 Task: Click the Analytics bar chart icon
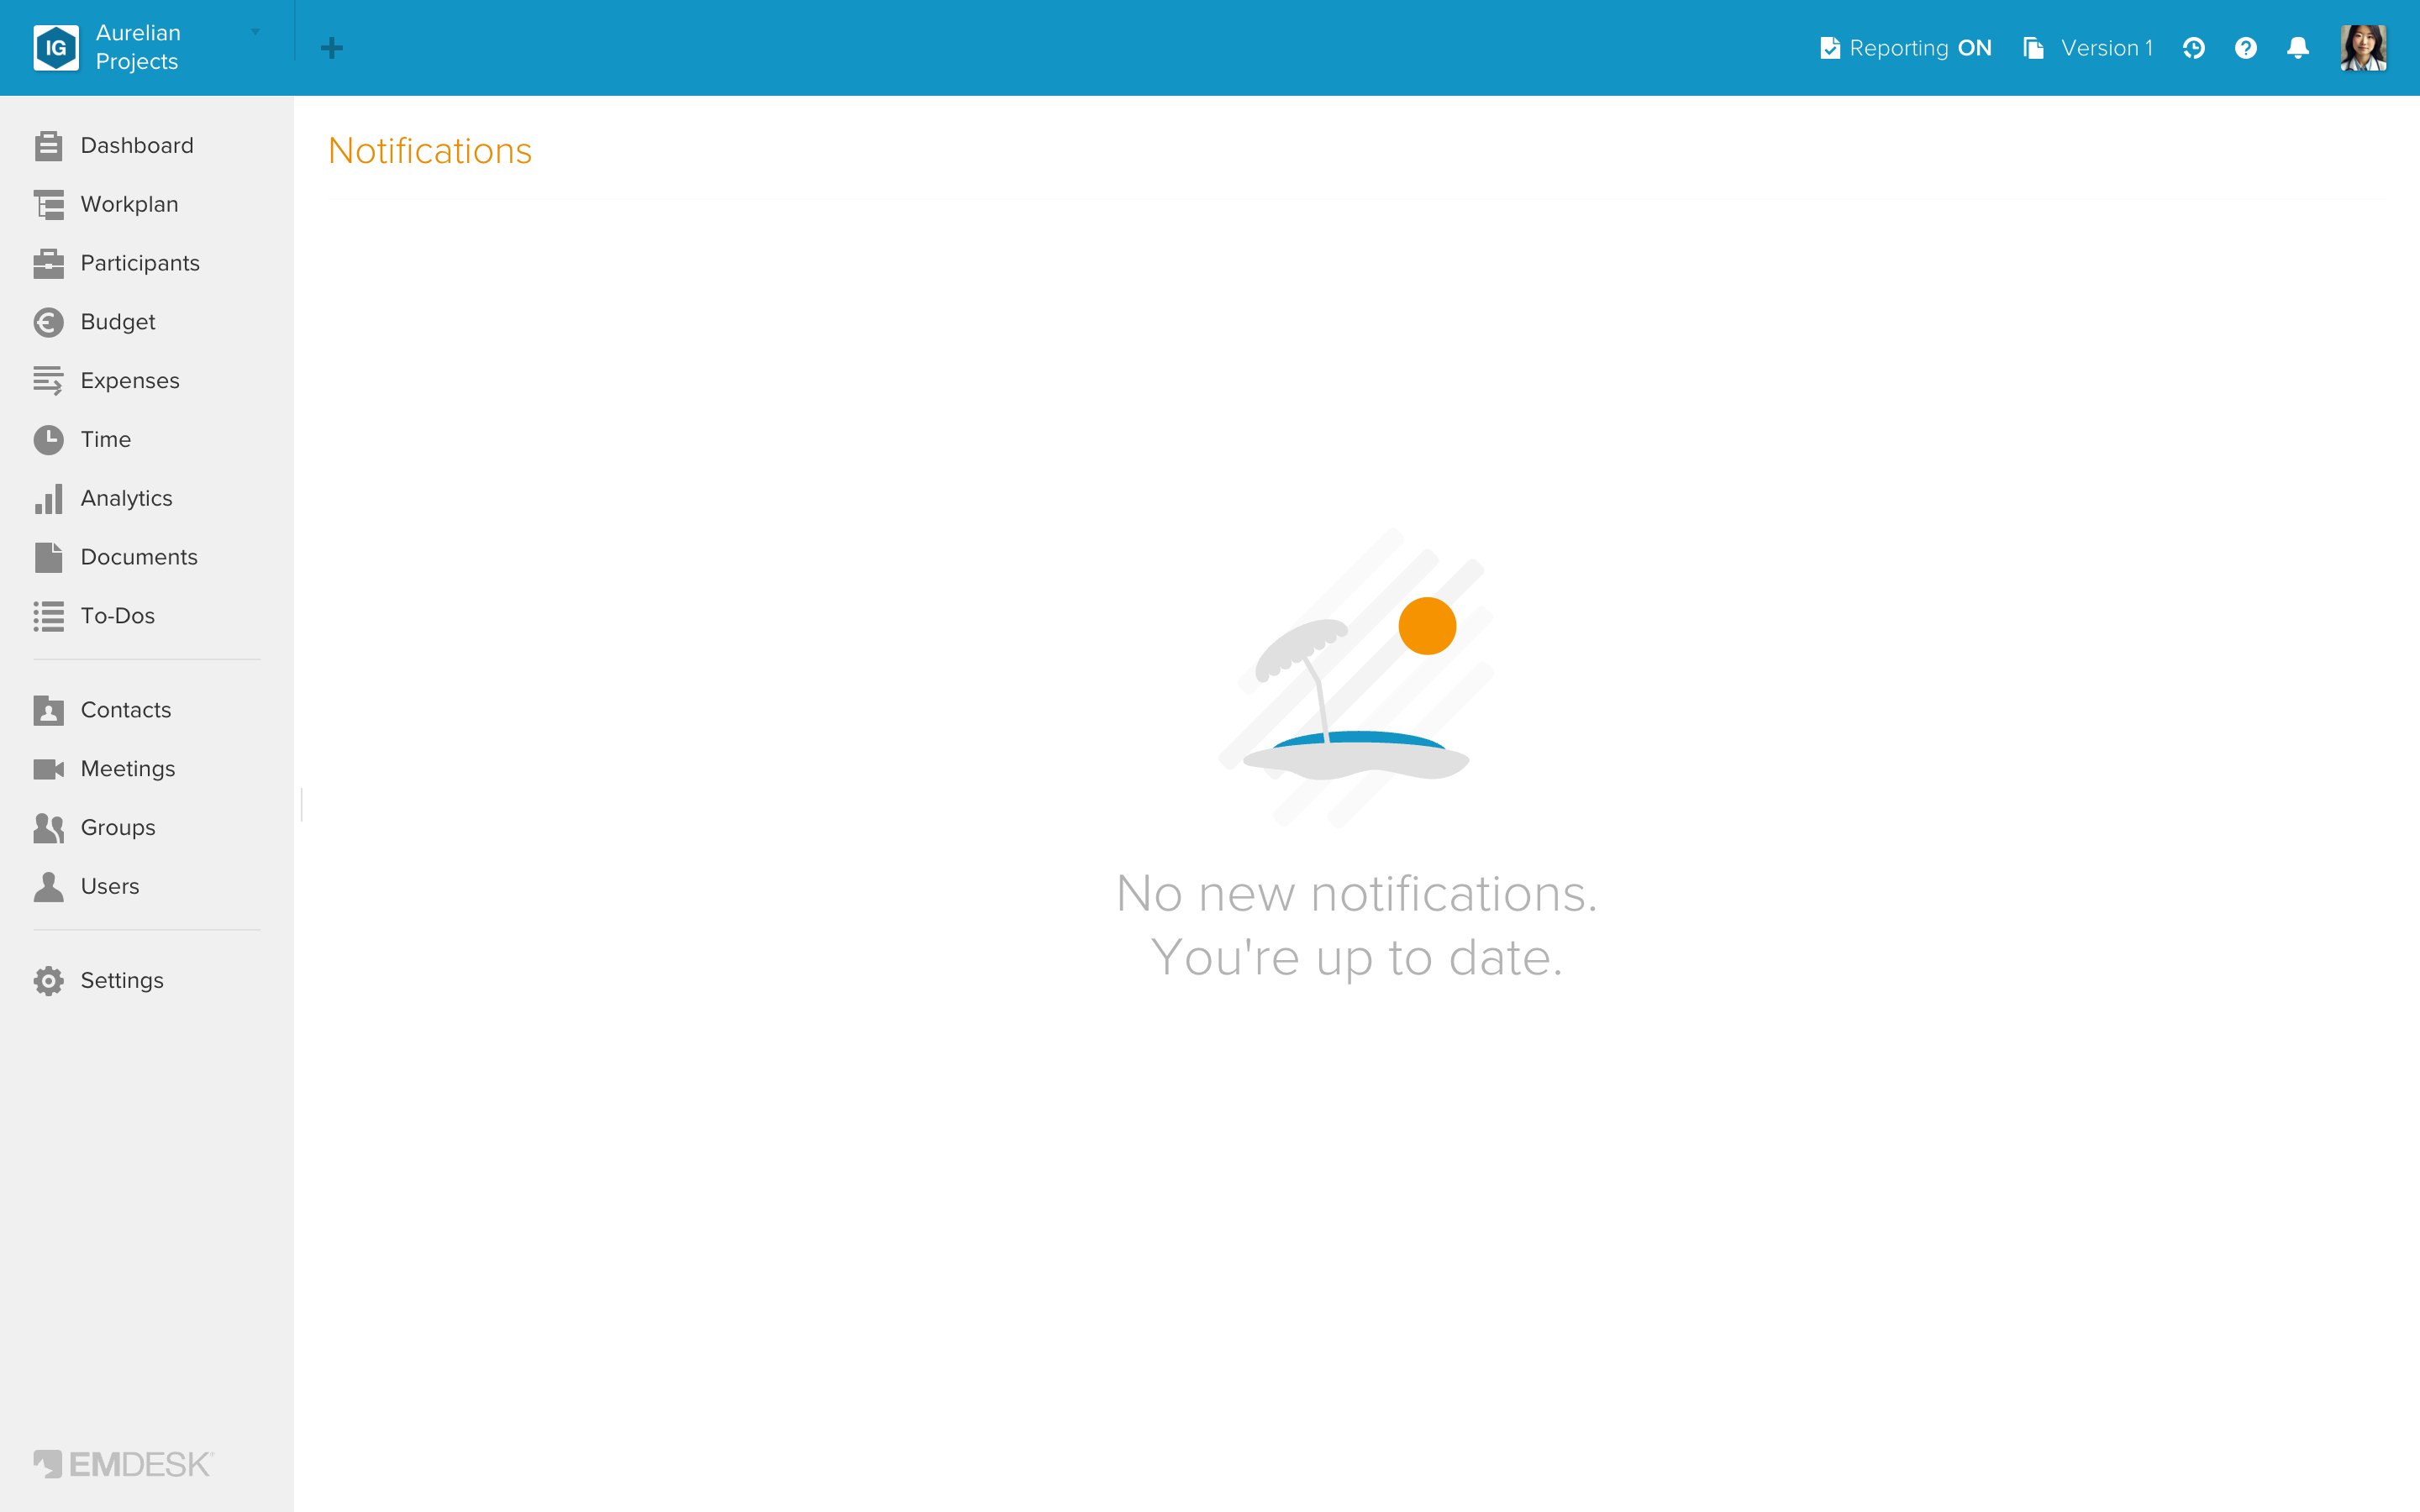coord(48,499)
